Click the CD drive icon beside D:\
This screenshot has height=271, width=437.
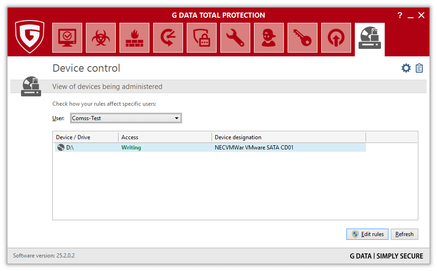61,148
